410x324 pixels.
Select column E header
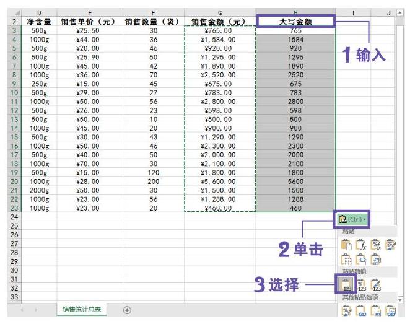click(90, 12)
